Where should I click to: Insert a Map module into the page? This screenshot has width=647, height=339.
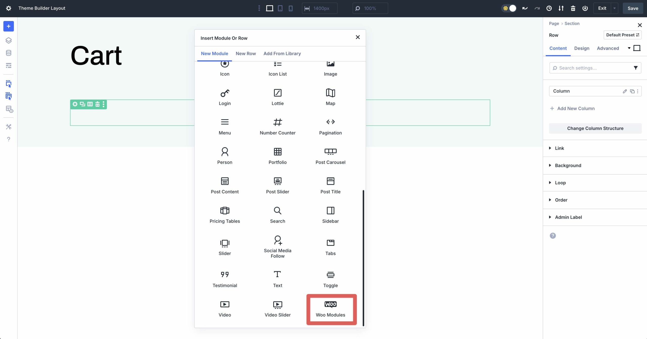click(x=330, y=97)
